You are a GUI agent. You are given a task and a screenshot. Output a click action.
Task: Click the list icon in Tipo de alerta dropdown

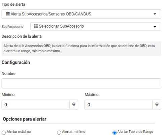[x=8, y=14]
